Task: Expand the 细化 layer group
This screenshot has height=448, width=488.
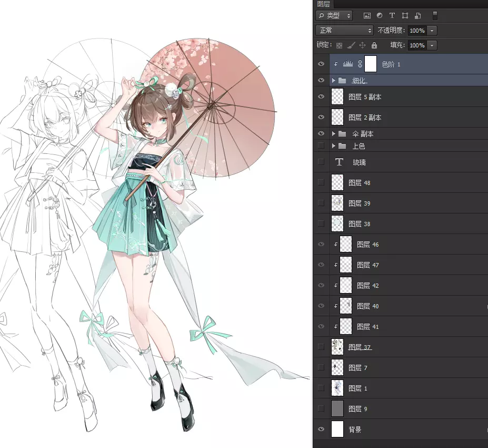Action: (x=333, y=81)
